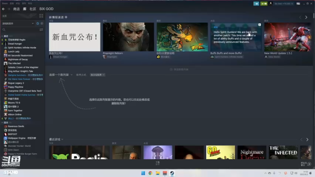Click the Albion Online icon

[x=6, y=114]
